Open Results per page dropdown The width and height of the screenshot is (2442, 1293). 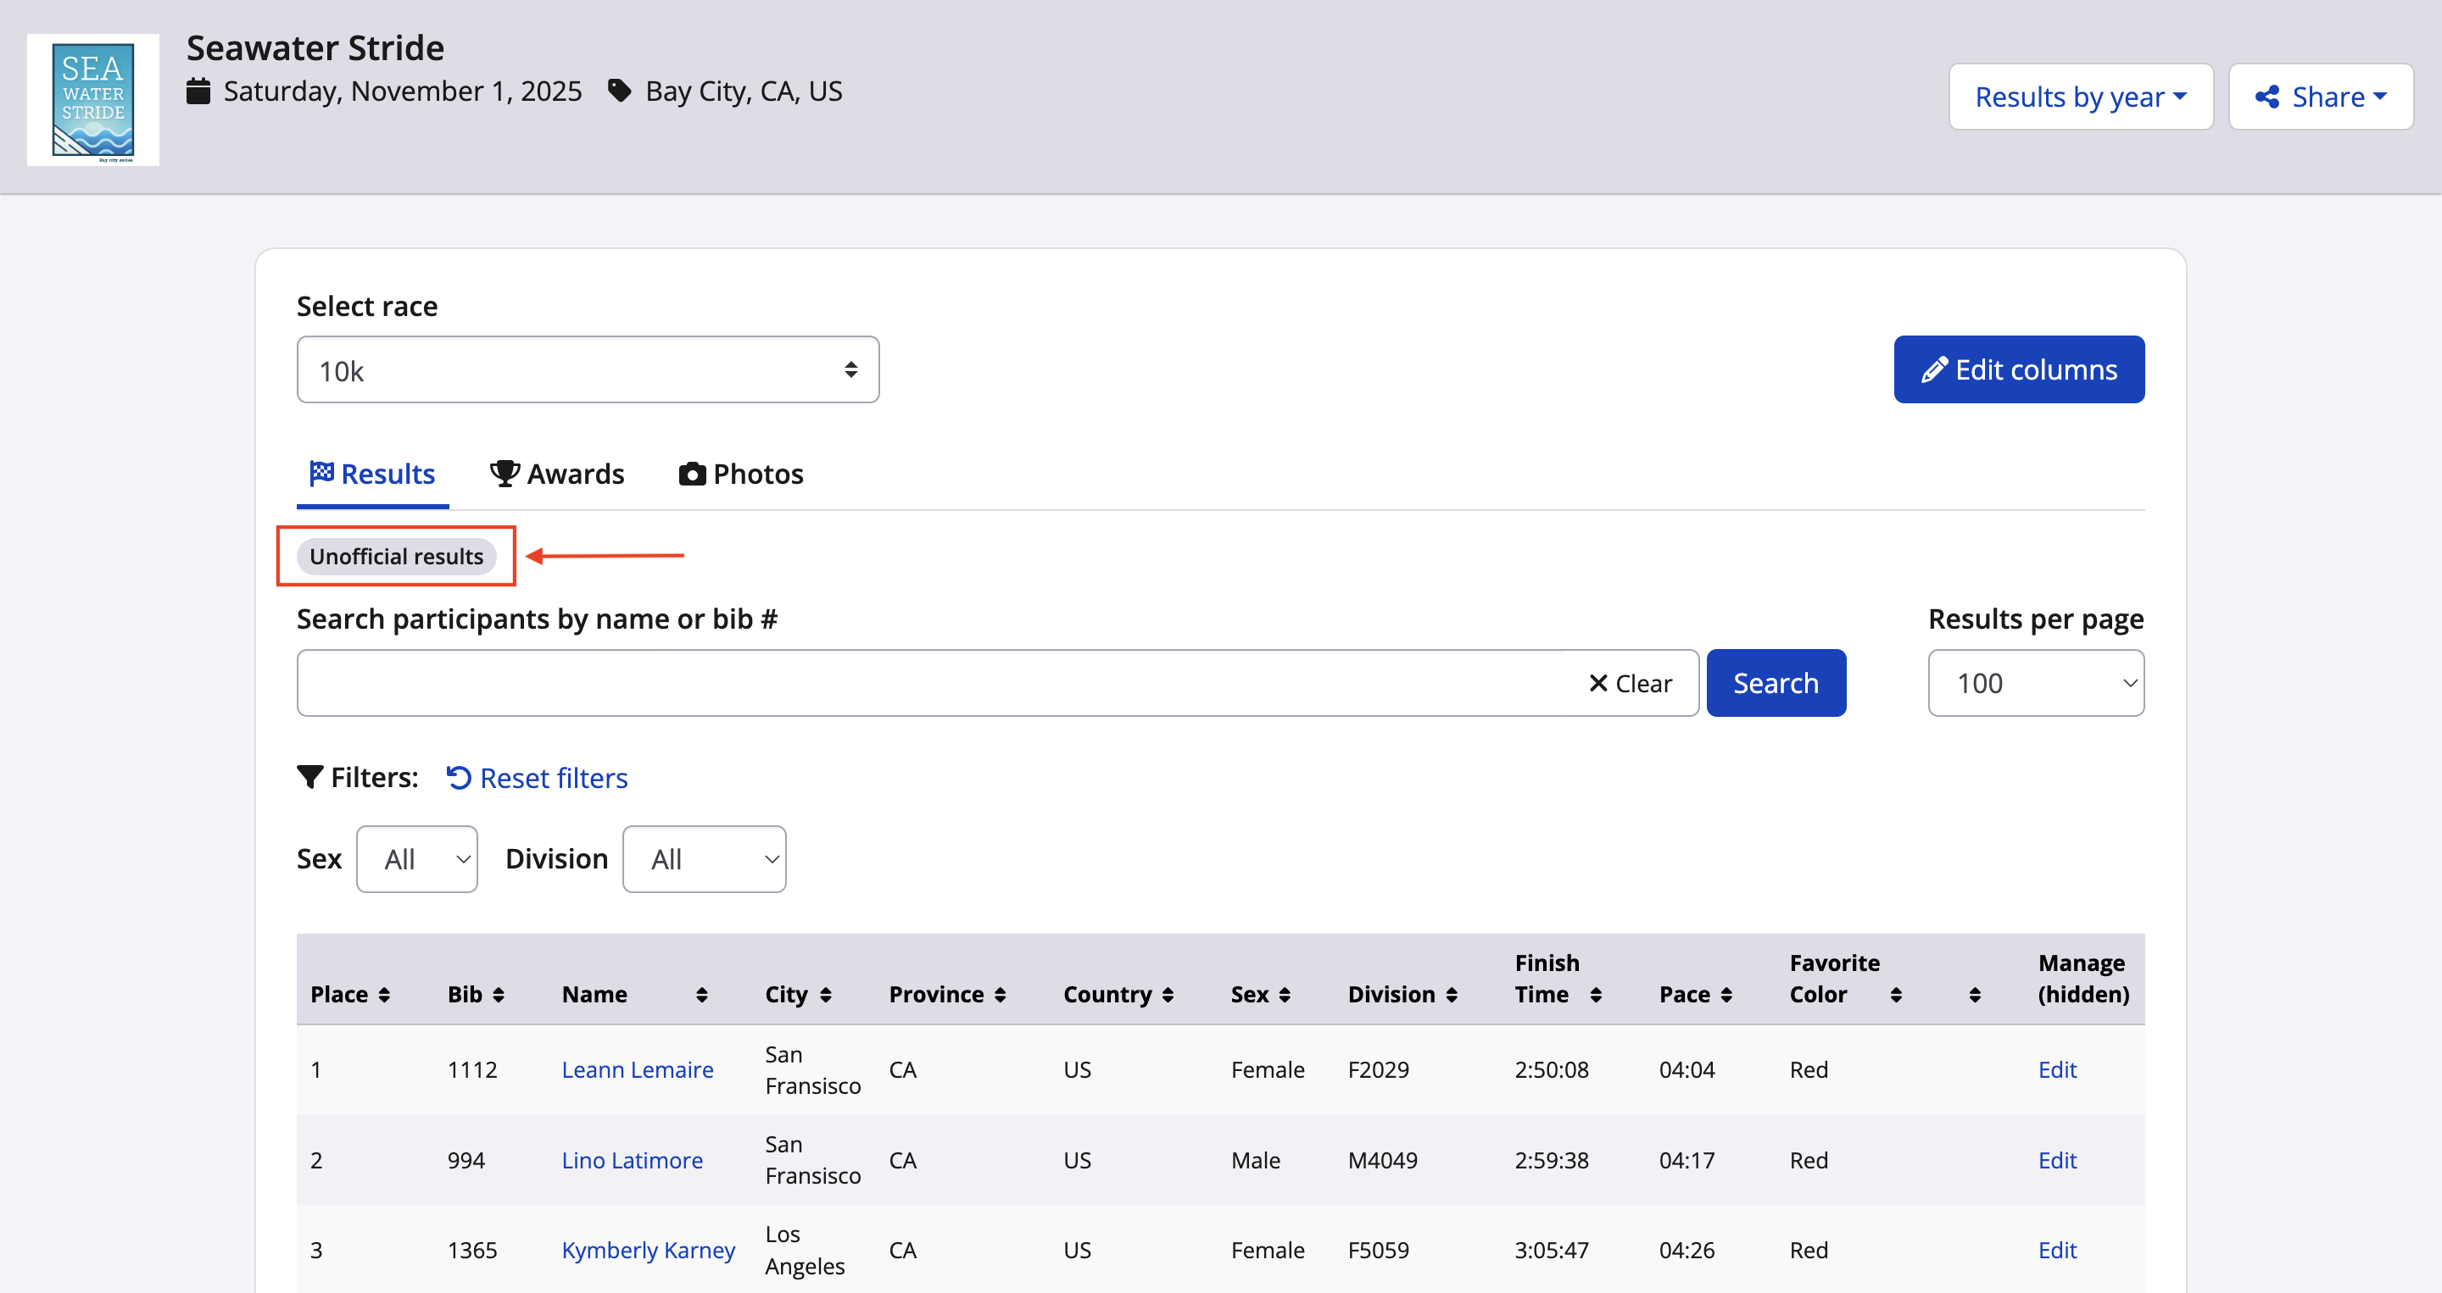tap(2035, 683)
